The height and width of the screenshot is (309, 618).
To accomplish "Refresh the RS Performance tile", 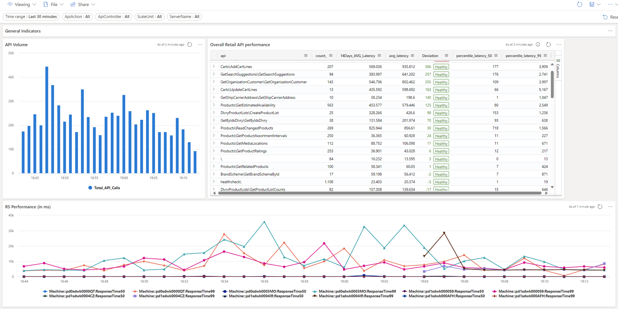I will click(x=600, y=207).
